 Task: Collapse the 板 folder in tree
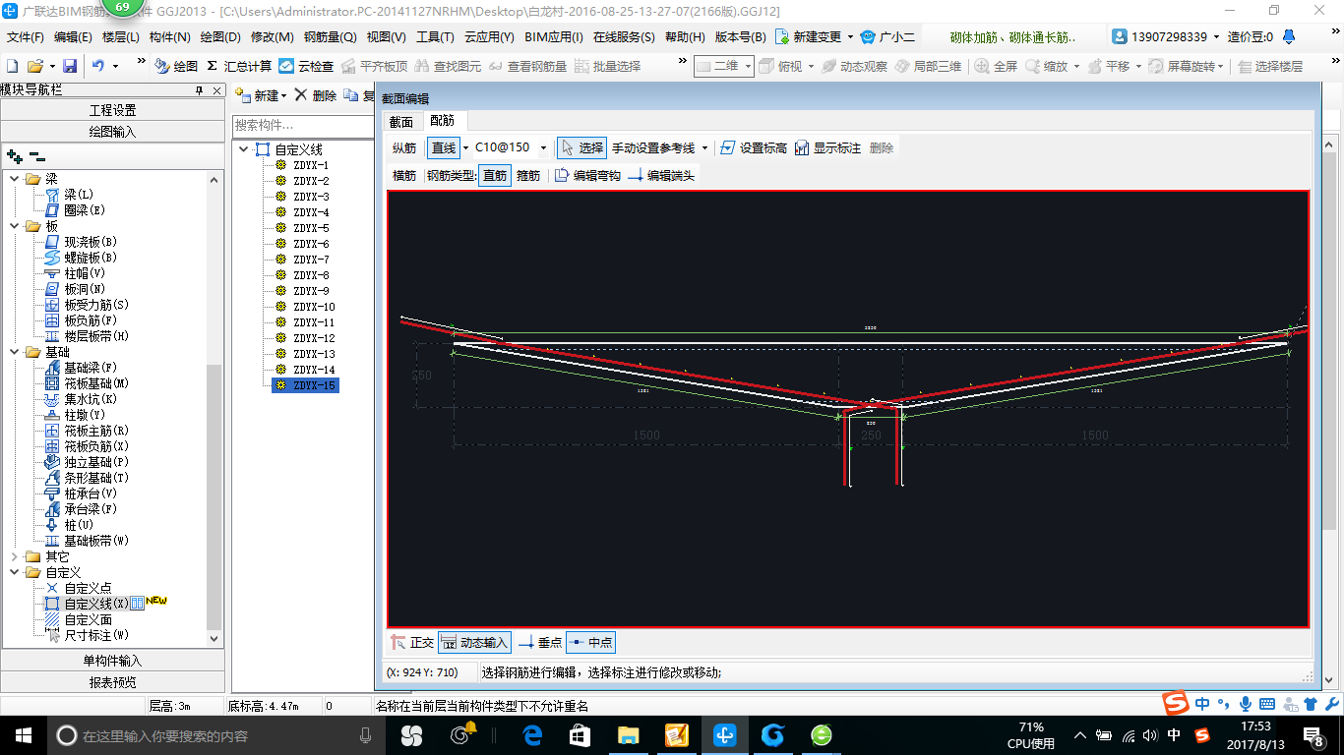tap(15, 226)
